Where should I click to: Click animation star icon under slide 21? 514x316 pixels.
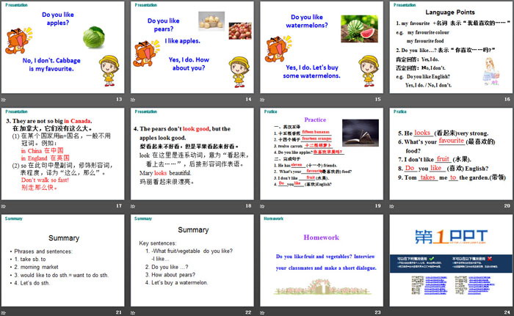pyautogui.click(x=4, y=313)
